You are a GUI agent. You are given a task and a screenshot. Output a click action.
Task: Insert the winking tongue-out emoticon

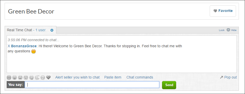pyautogui.click(x=15, y=77)
